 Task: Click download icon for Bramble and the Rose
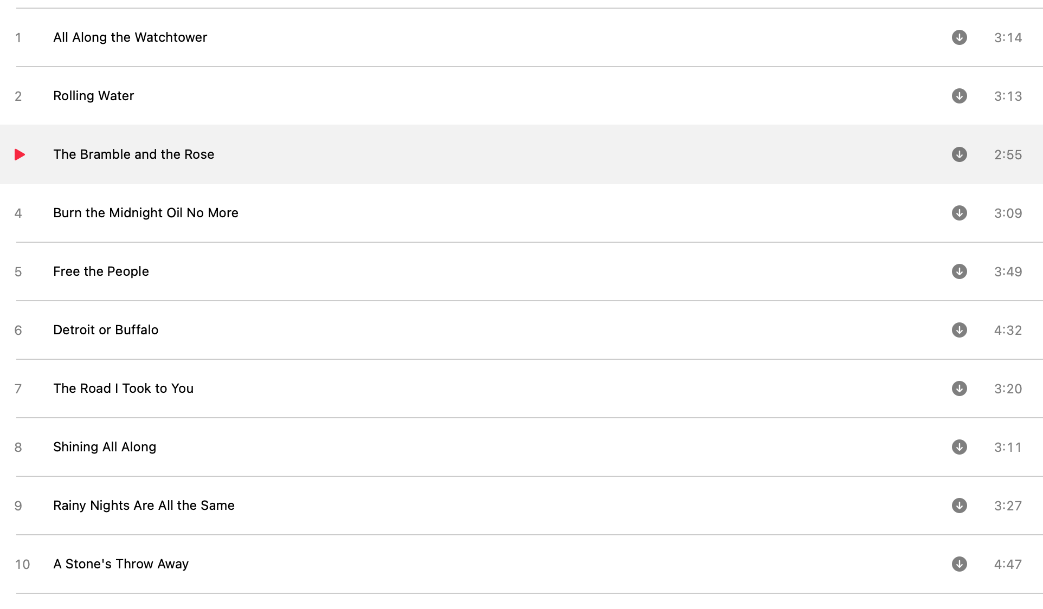click(x=959, y=154)
